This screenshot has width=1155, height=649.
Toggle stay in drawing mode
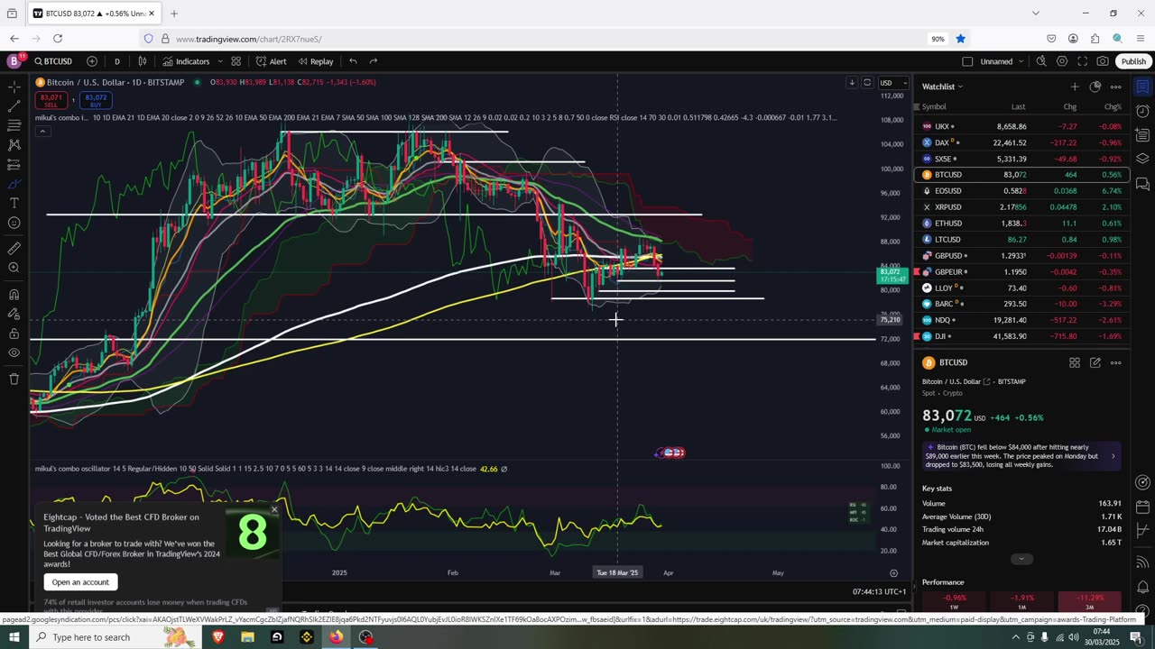[14, 314]
